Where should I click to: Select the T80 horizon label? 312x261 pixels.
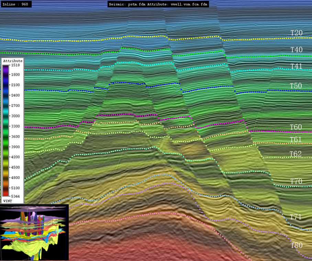[x=296, y=246]
